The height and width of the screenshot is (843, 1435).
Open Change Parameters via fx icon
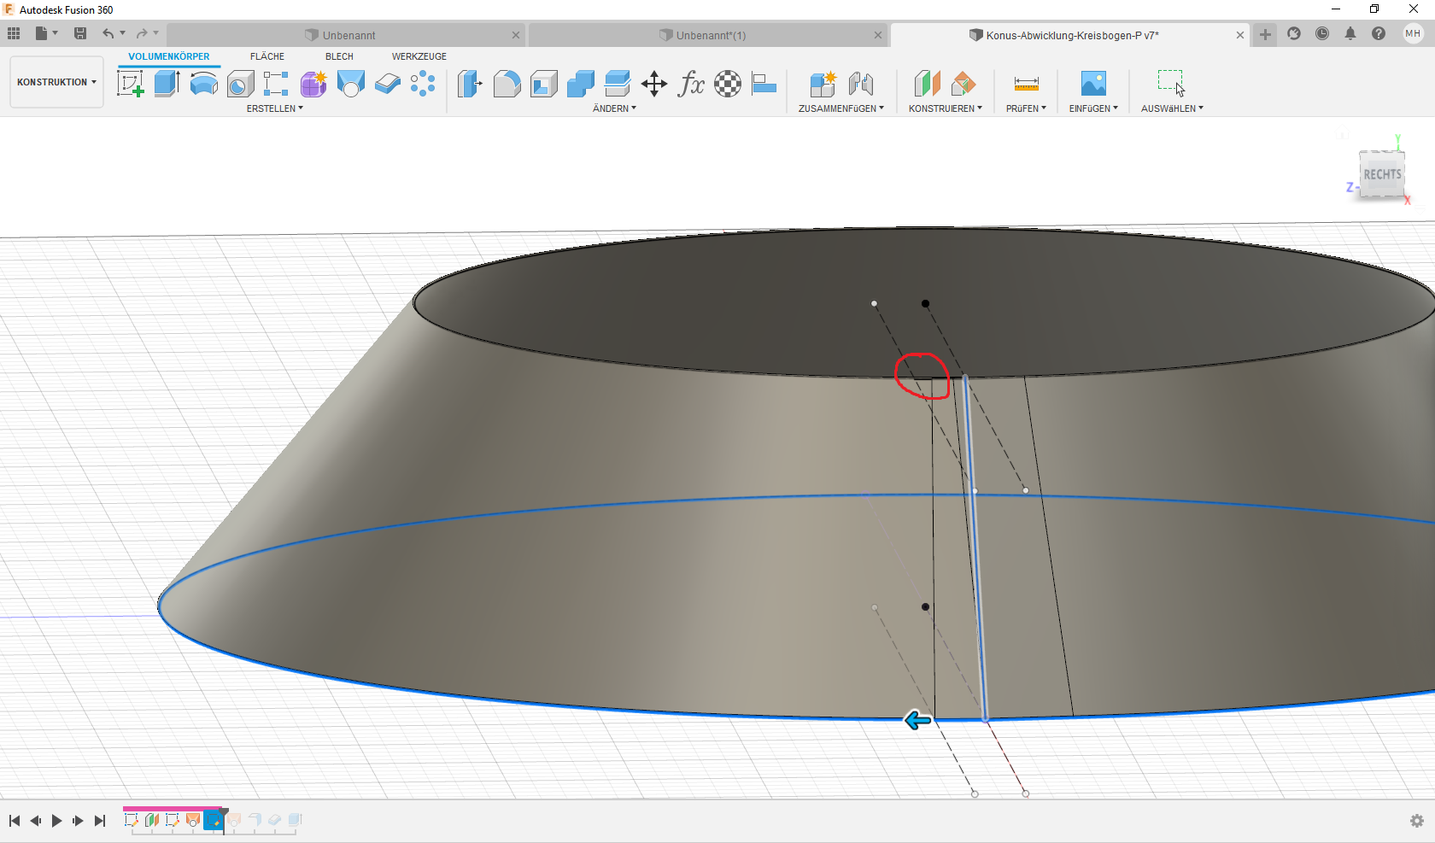click(x=690, y=85)
